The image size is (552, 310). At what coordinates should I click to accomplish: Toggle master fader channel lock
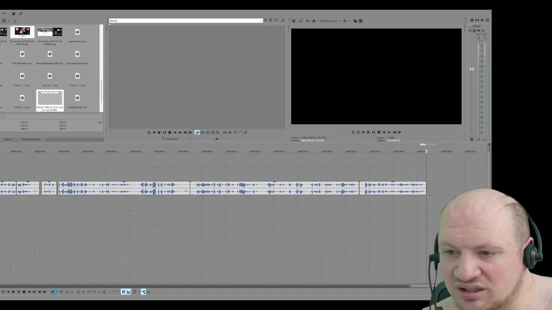point(471,139)
